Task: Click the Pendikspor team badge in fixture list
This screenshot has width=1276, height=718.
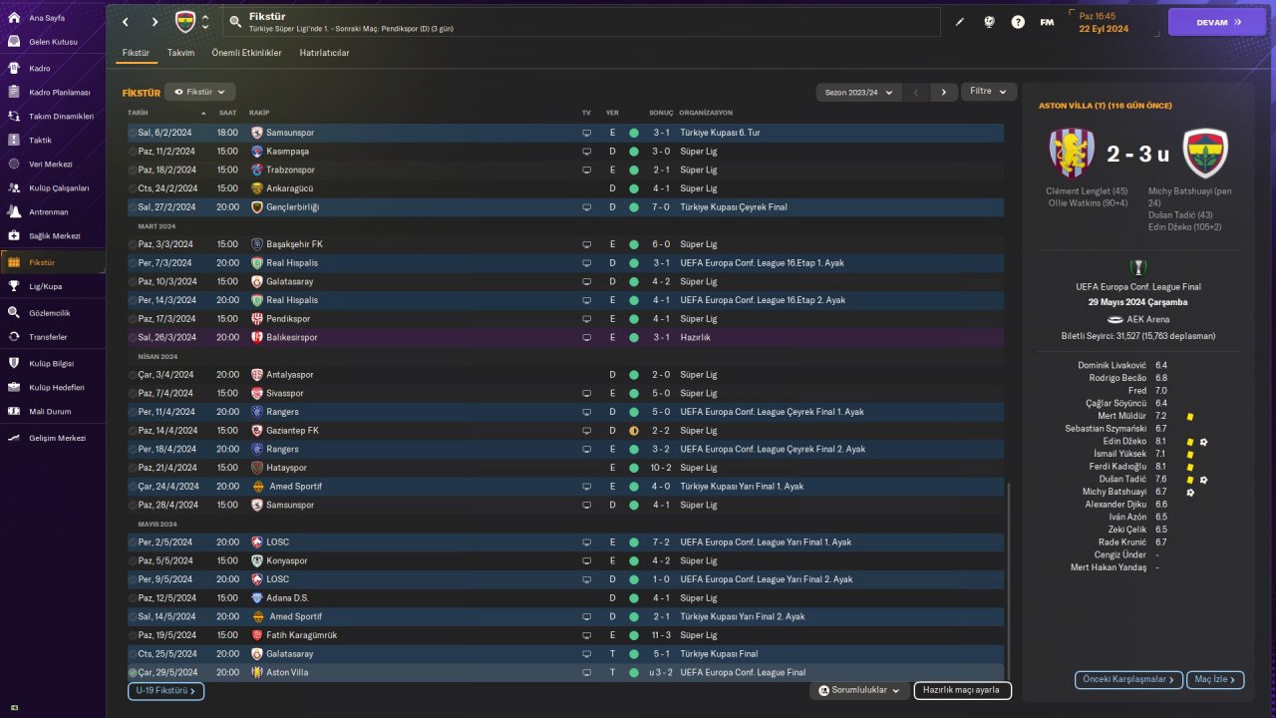Action: pos(257,319)
